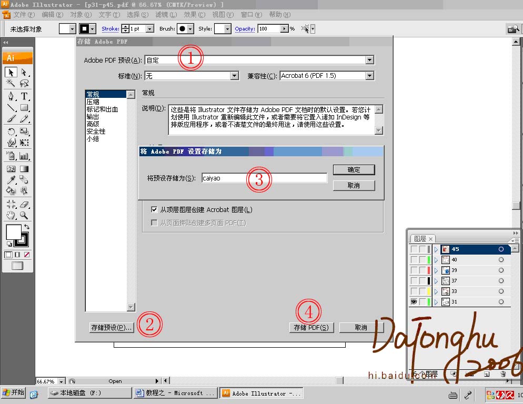Select the Pencil tool

(24, 118)
